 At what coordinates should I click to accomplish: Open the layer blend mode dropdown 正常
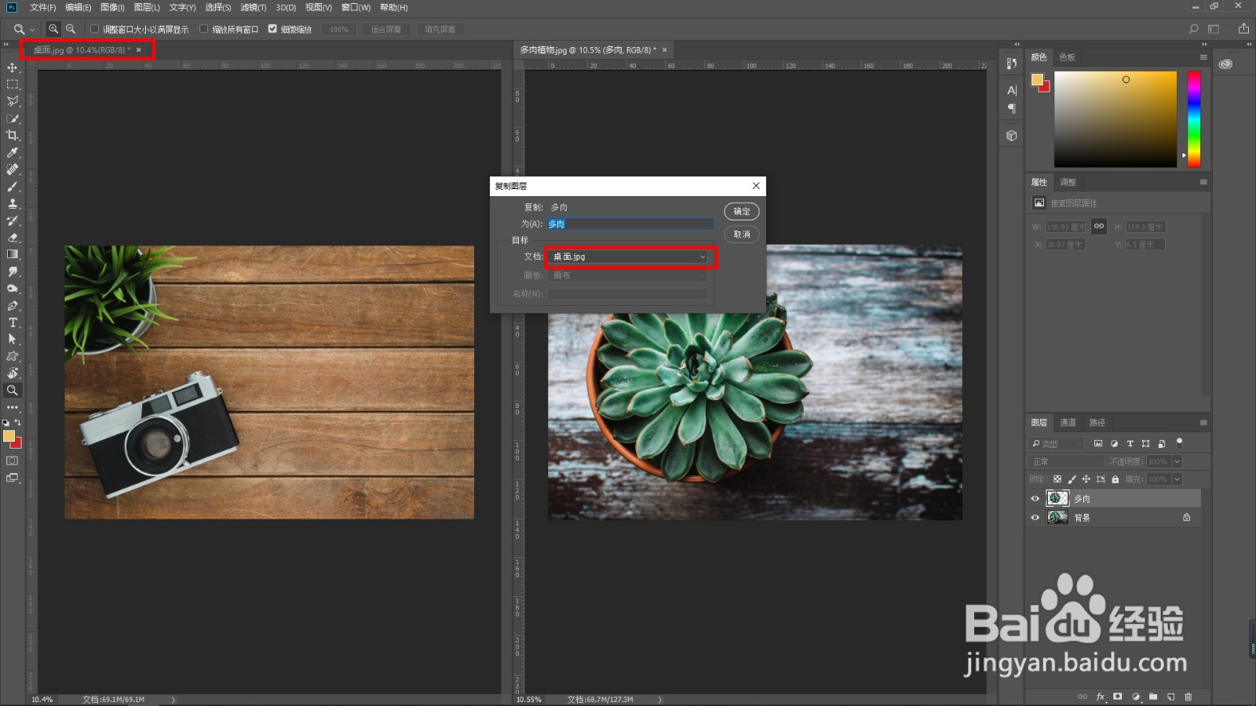pyautogui.click(x=1068, y=461)
